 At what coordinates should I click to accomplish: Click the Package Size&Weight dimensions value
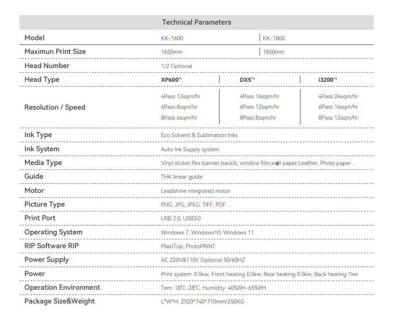202,302
